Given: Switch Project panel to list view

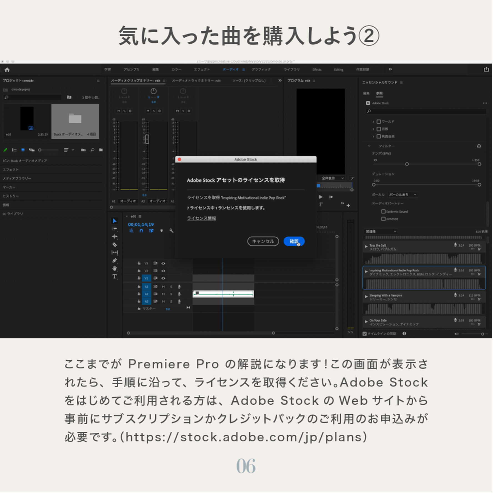Looking at the screenshot, I should [14, 151].
